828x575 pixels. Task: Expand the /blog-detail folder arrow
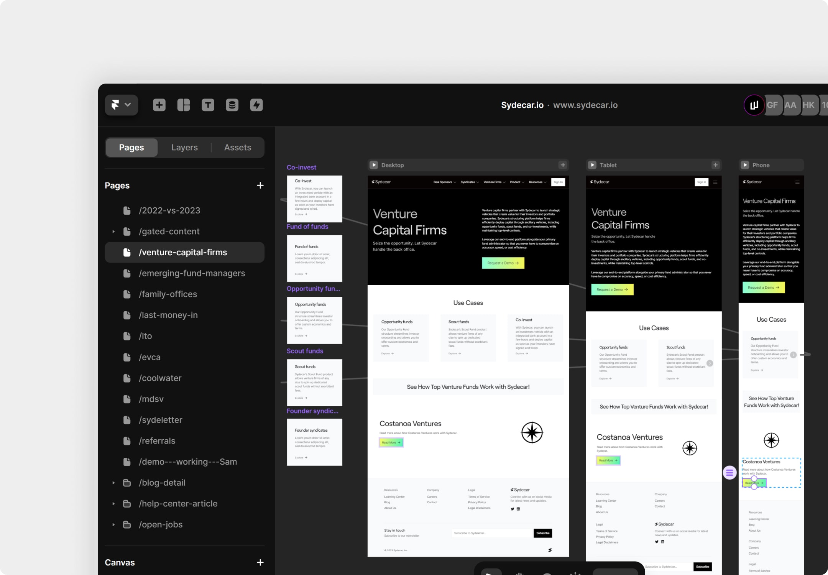(113, 483)
